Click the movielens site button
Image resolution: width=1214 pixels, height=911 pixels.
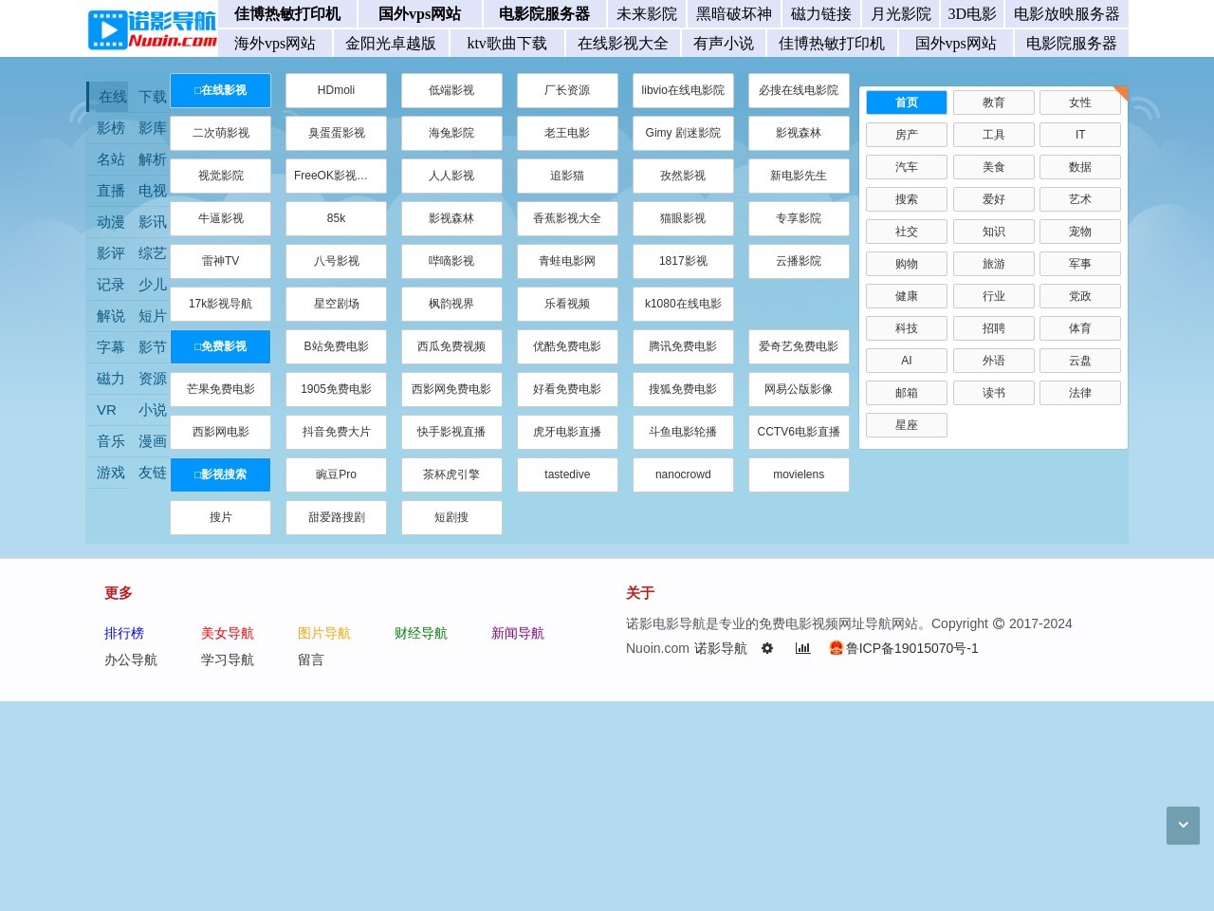click(x=799, y=474)
